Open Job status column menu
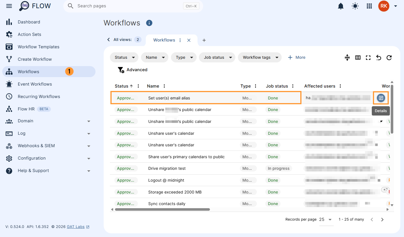404x237 pixels. point(293,86)
